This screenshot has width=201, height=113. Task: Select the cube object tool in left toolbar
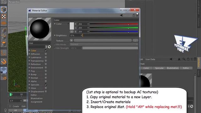tap(3, 9)
